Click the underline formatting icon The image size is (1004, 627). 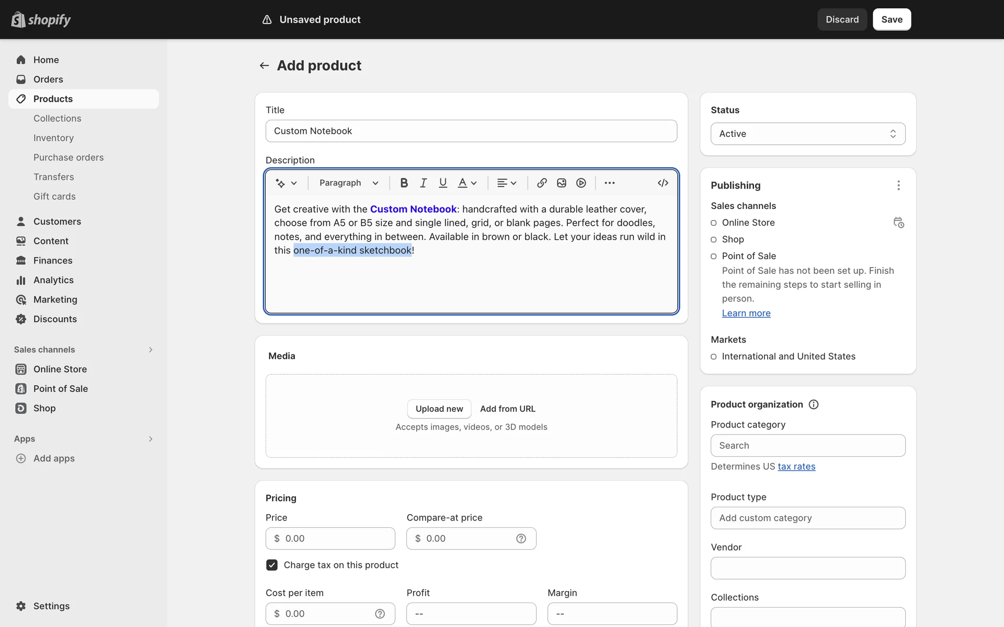point(443,183)
